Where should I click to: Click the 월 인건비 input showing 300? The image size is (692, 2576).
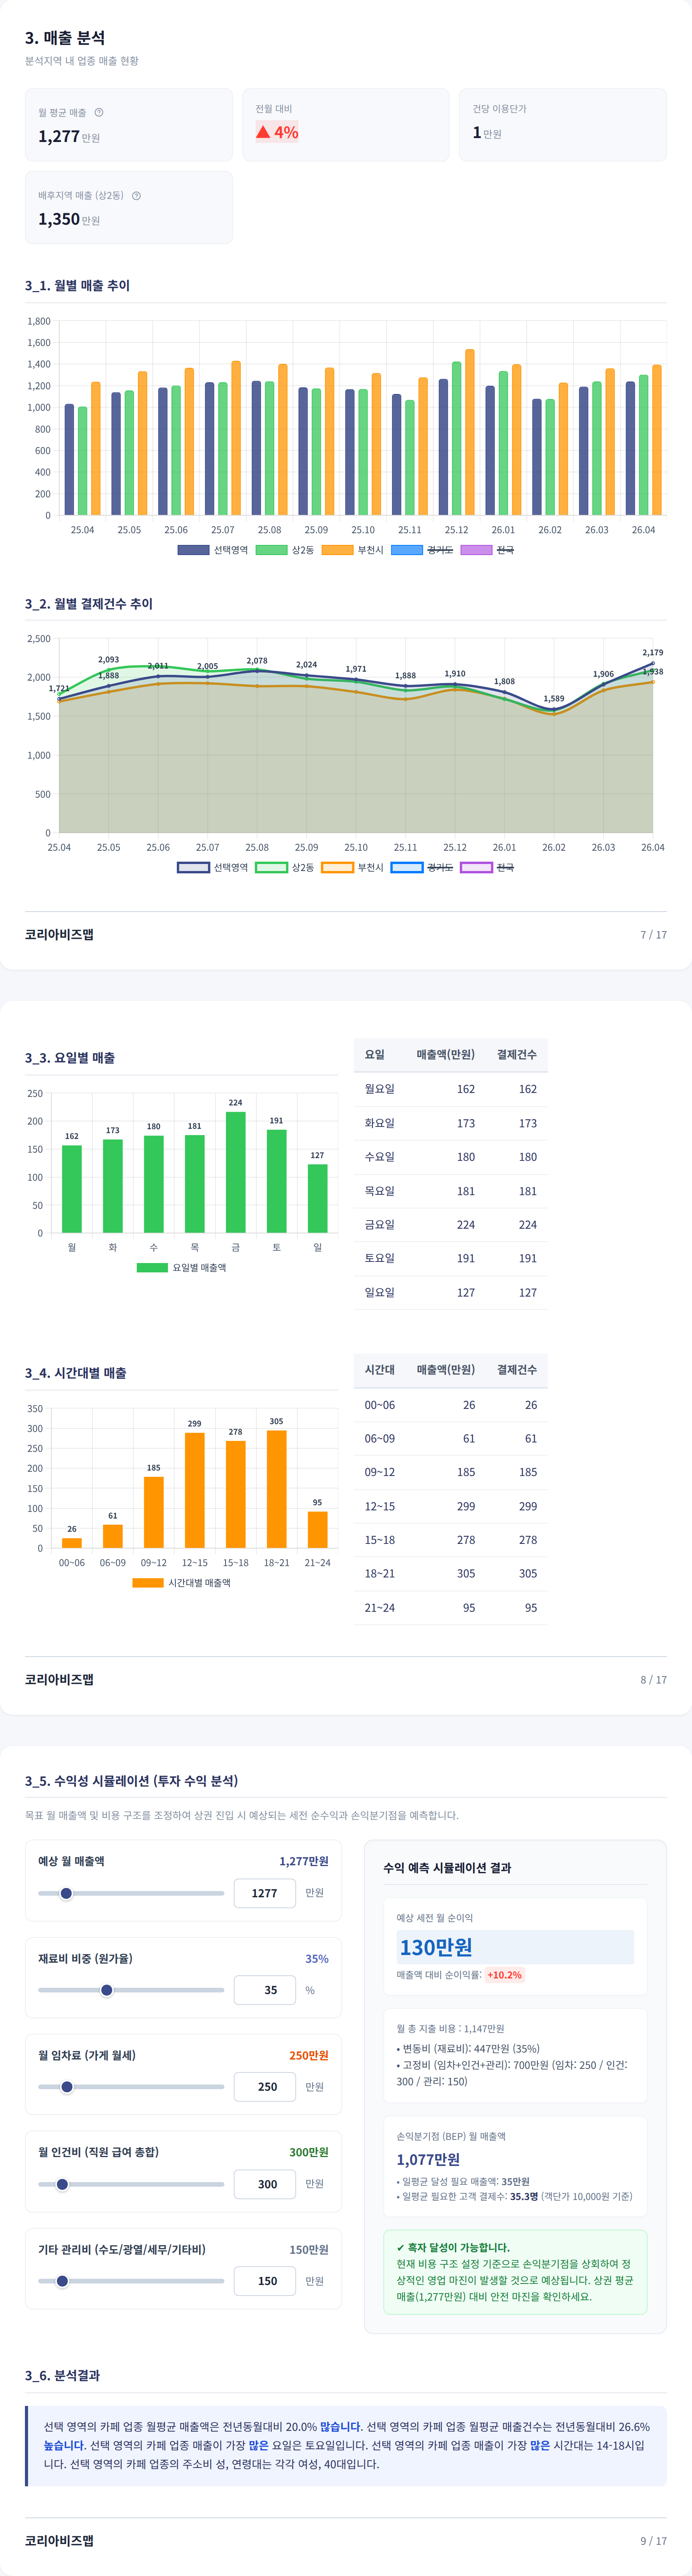[265, 2184]
